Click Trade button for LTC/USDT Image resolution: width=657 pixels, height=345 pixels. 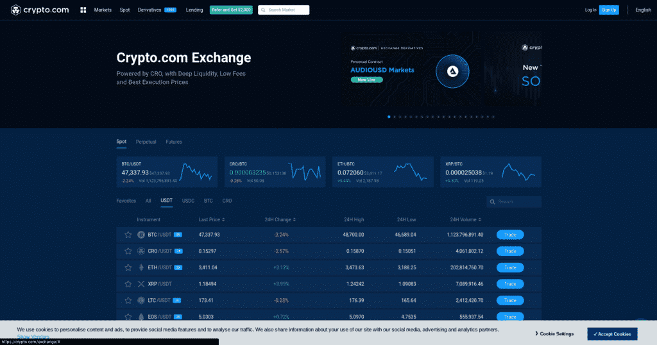510,300
